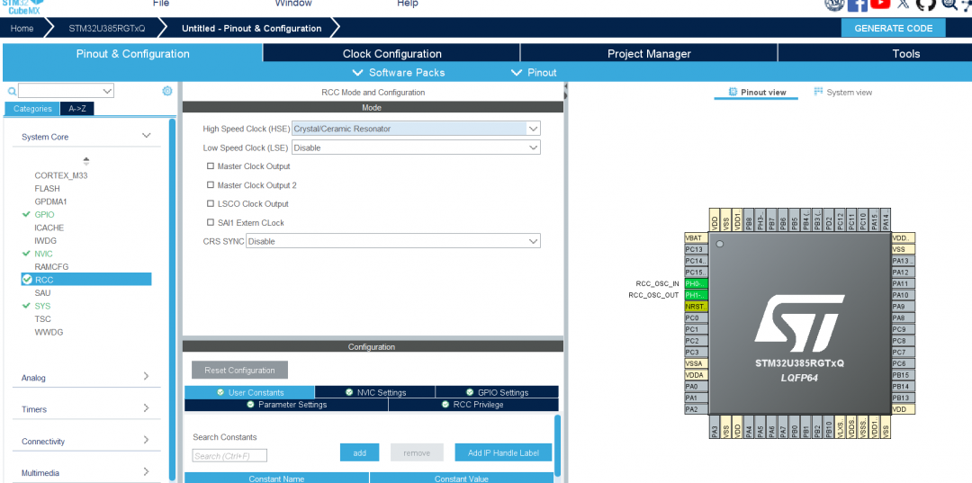
Task: Select the VSSA pin on chip
Action: tap(696, 363)
